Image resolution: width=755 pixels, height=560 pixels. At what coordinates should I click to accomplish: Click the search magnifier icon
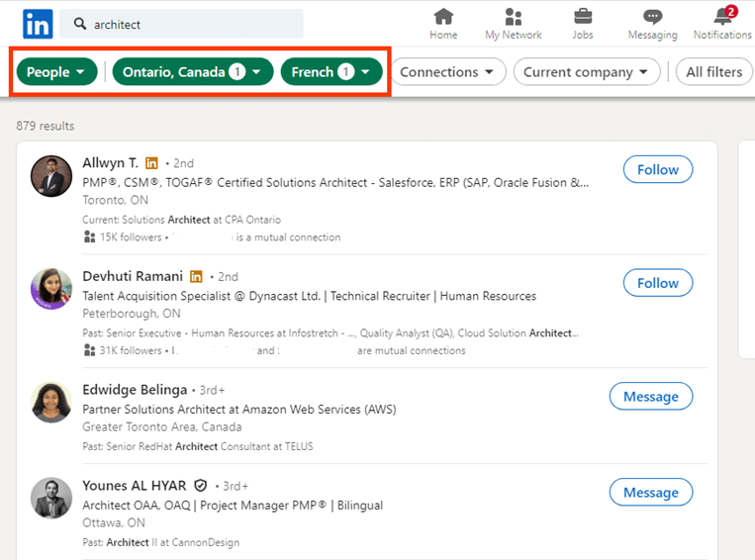pyautogui.click(x=80, y=24)
